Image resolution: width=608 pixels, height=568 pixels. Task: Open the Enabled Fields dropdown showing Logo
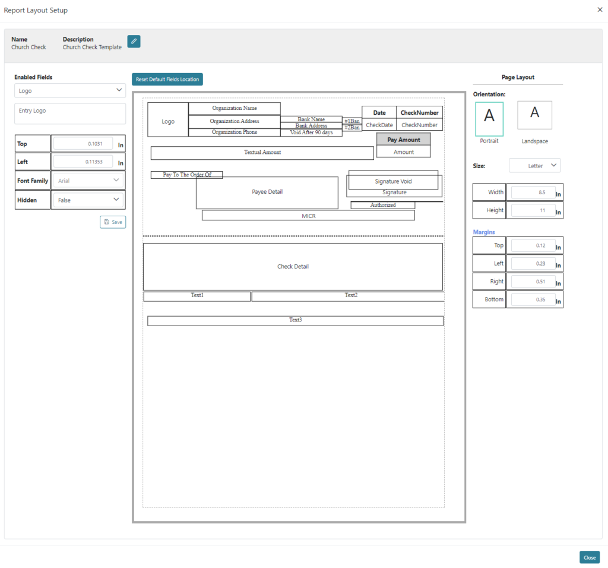[69, 90]
